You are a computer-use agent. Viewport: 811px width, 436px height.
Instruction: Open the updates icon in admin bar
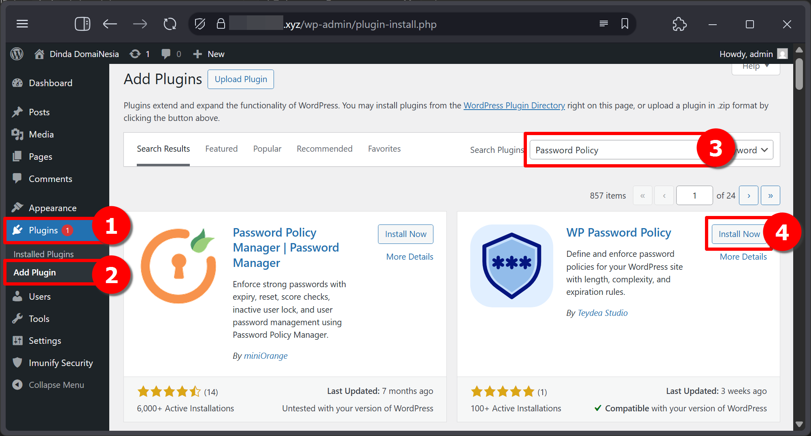140,54
